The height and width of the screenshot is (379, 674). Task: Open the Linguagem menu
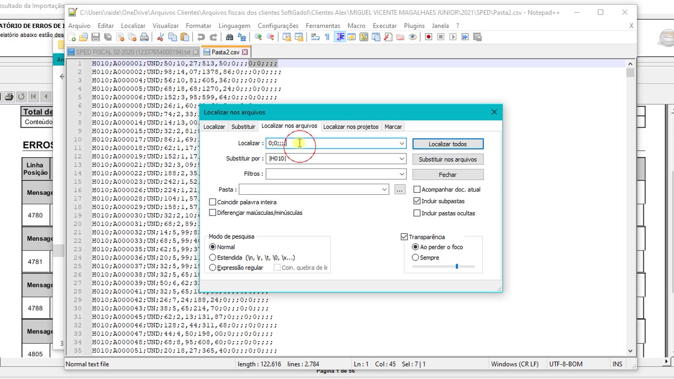234,25
